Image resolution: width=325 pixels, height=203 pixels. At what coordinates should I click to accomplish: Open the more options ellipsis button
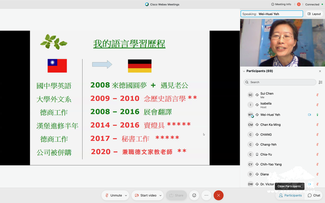(206, 195)
